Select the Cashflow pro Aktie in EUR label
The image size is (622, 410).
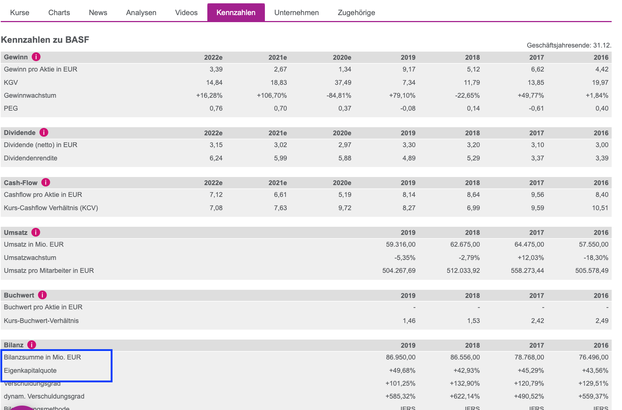pos(43,195)
